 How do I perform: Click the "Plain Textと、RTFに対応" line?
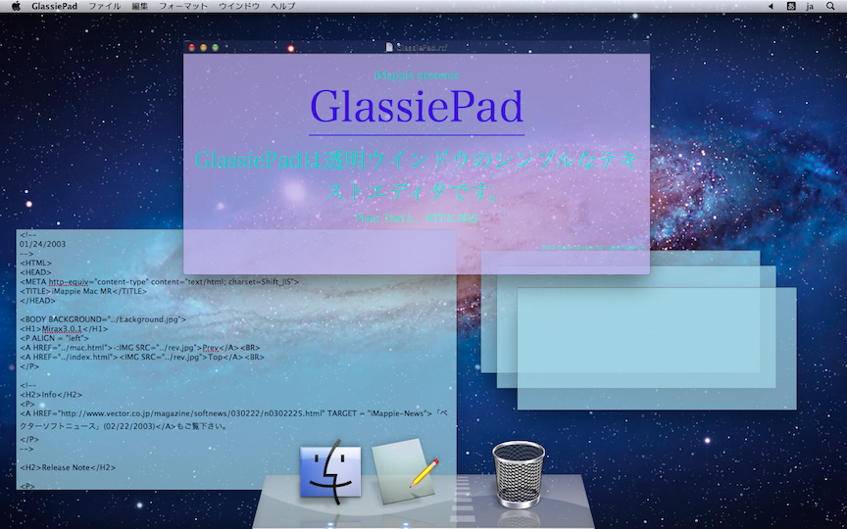(x=417, y=218)
